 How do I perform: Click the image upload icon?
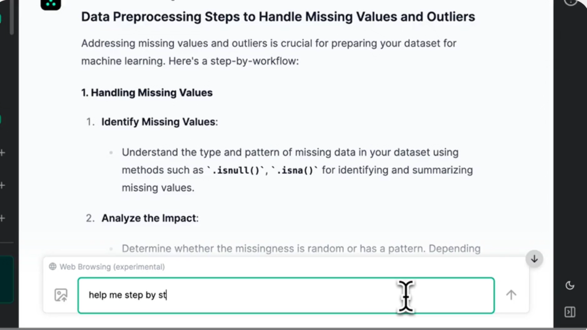(x=61, y=295)
